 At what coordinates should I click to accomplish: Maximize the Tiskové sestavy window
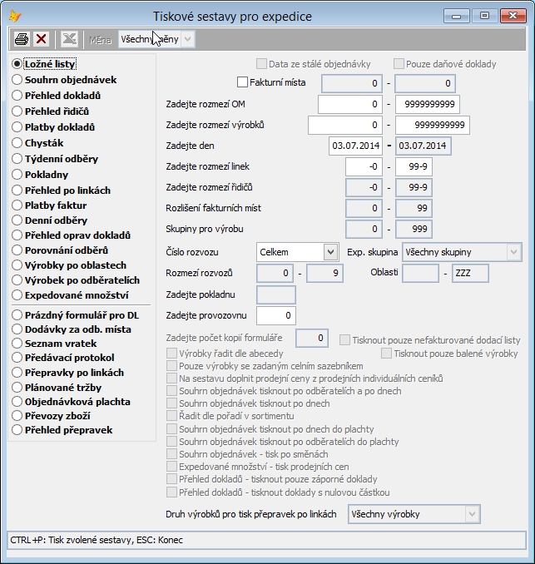click(x=484, y=16)
